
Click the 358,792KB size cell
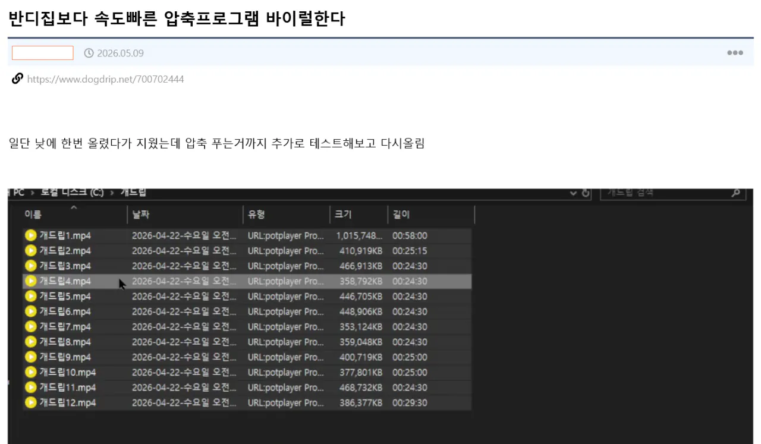tap(361, 281)
